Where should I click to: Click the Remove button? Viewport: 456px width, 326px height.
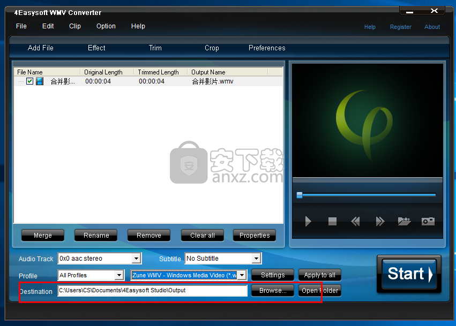coord(149,236)
